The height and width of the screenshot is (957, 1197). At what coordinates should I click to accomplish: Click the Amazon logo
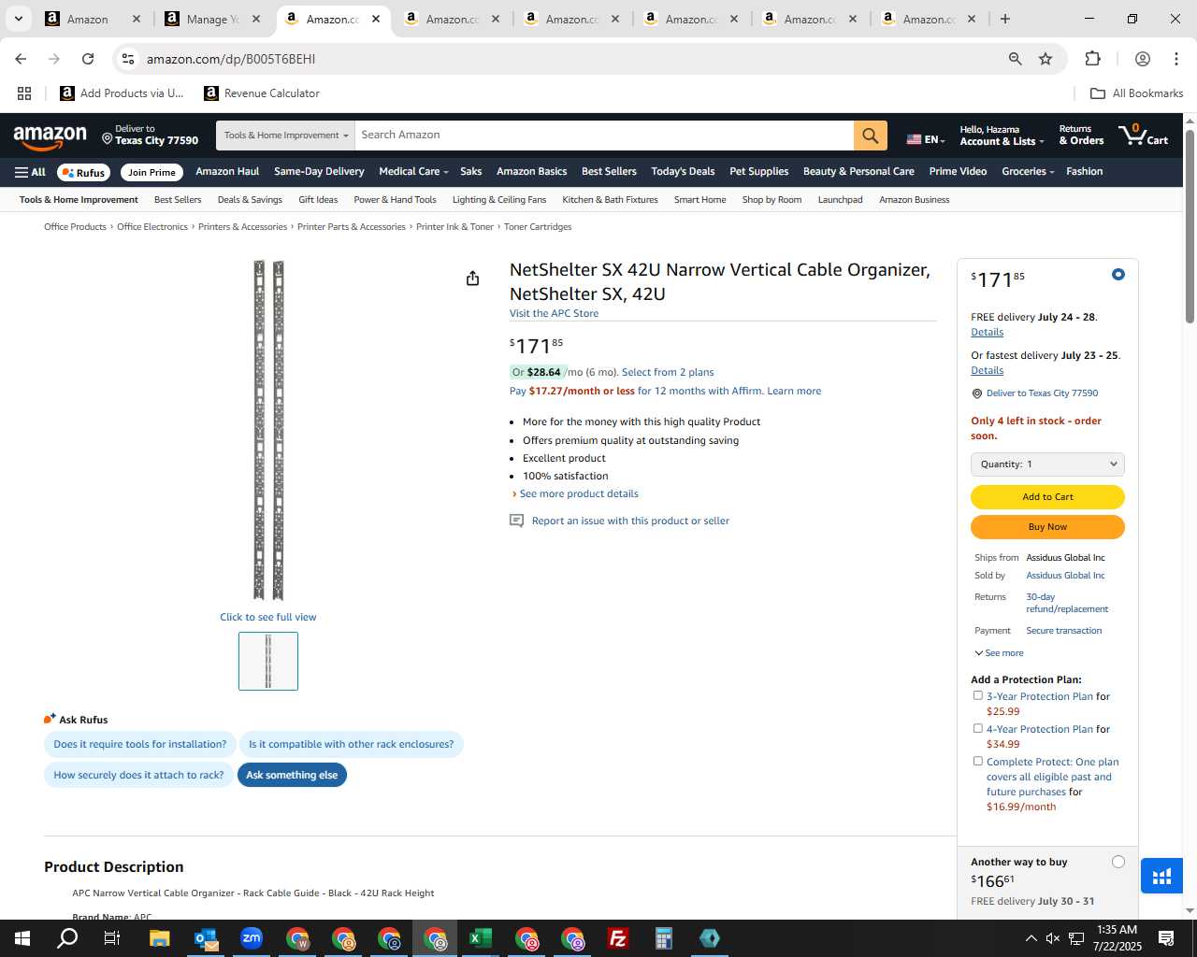pyautogui.click(x=50, y=137)
